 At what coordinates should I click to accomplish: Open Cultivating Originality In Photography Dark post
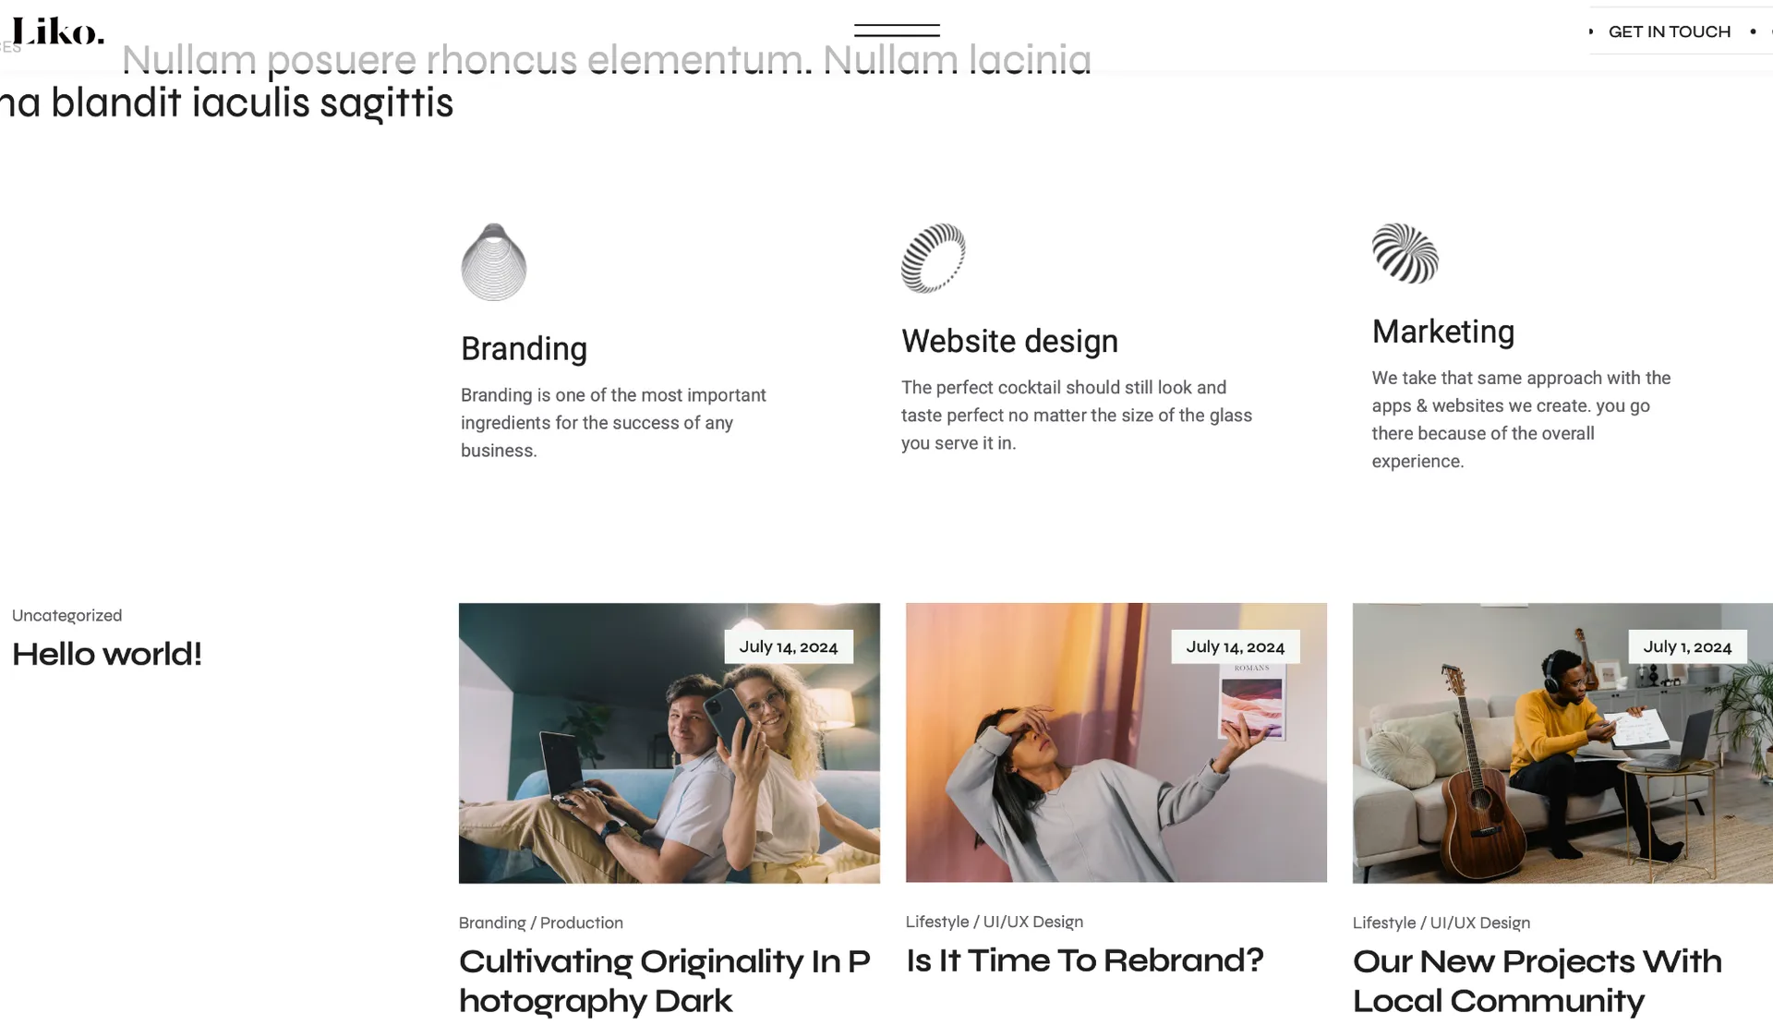tap(665, 981)
